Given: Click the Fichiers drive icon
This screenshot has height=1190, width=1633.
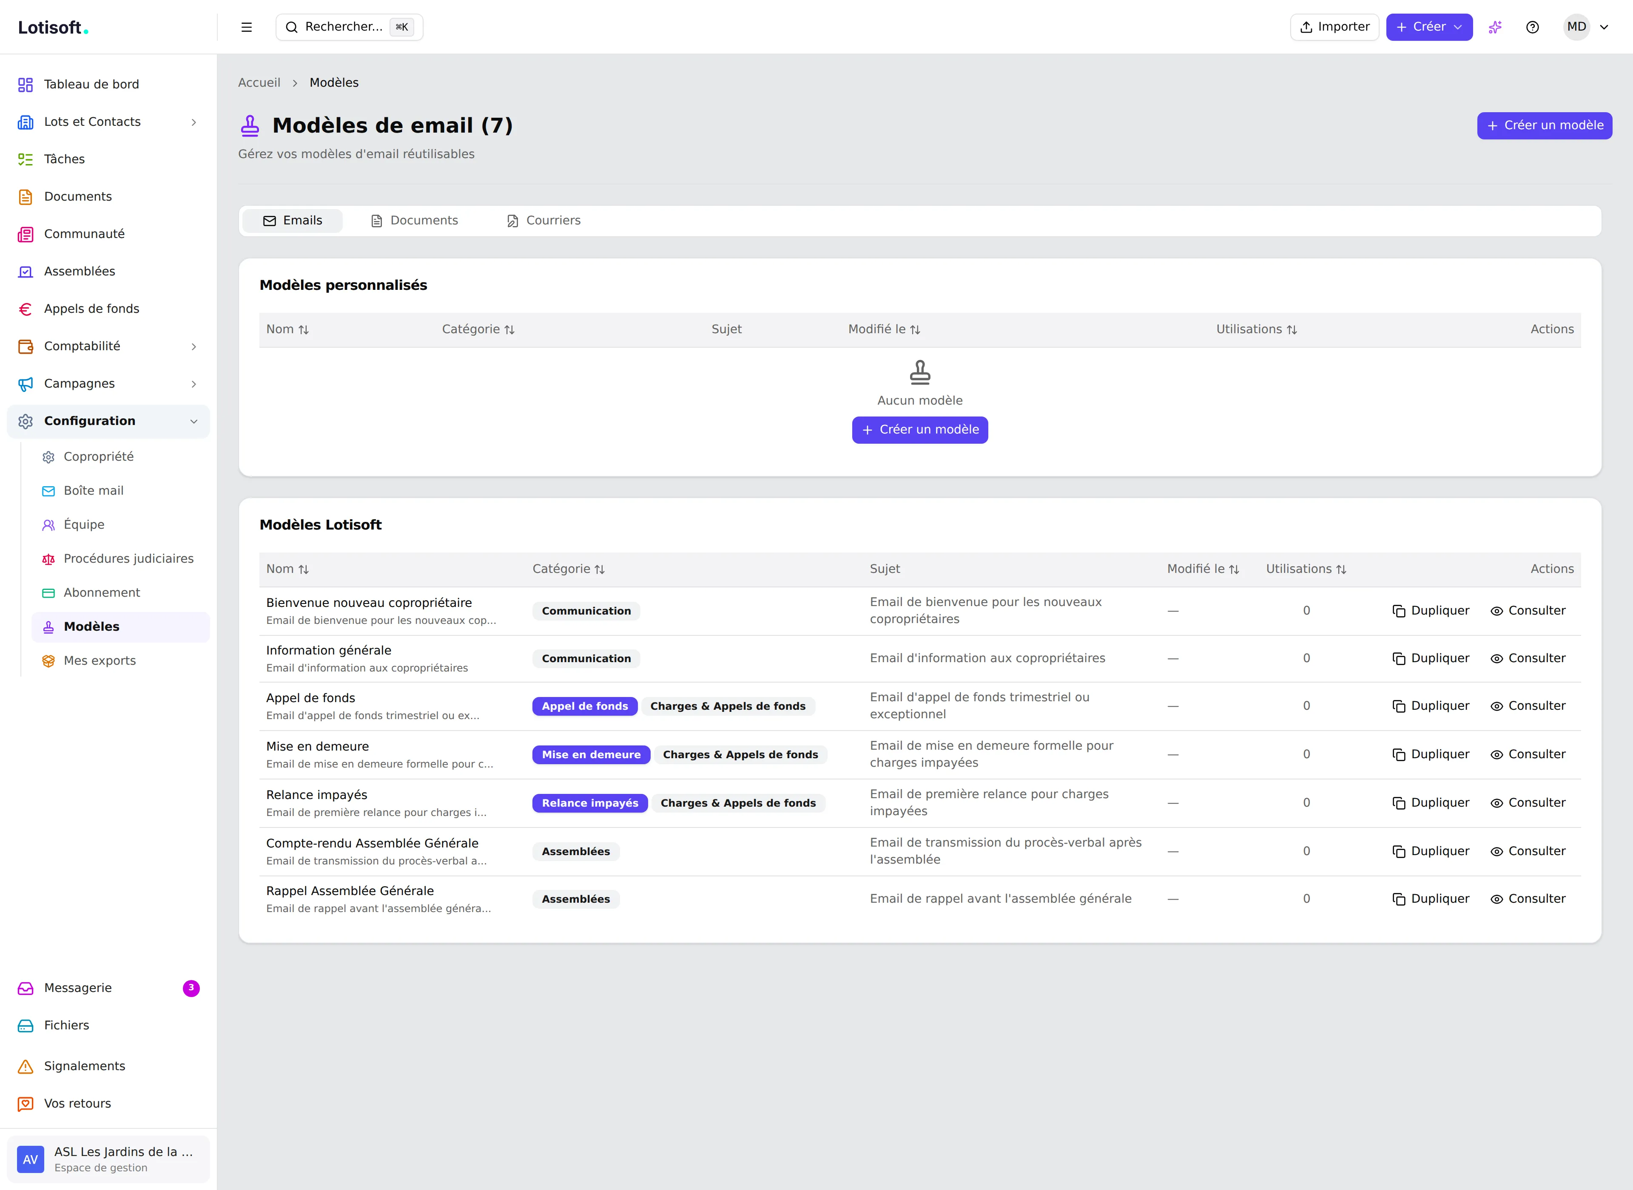Looking at the screenshot, I should pyautogui.click(x=26, y=1026).
